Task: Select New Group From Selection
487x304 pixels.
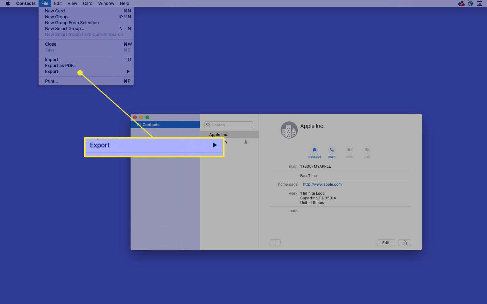Action: pos(86,23)
